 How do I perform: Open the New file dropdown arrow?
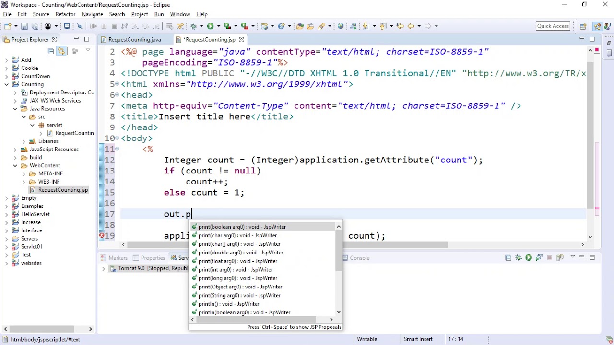coord(15,26)
